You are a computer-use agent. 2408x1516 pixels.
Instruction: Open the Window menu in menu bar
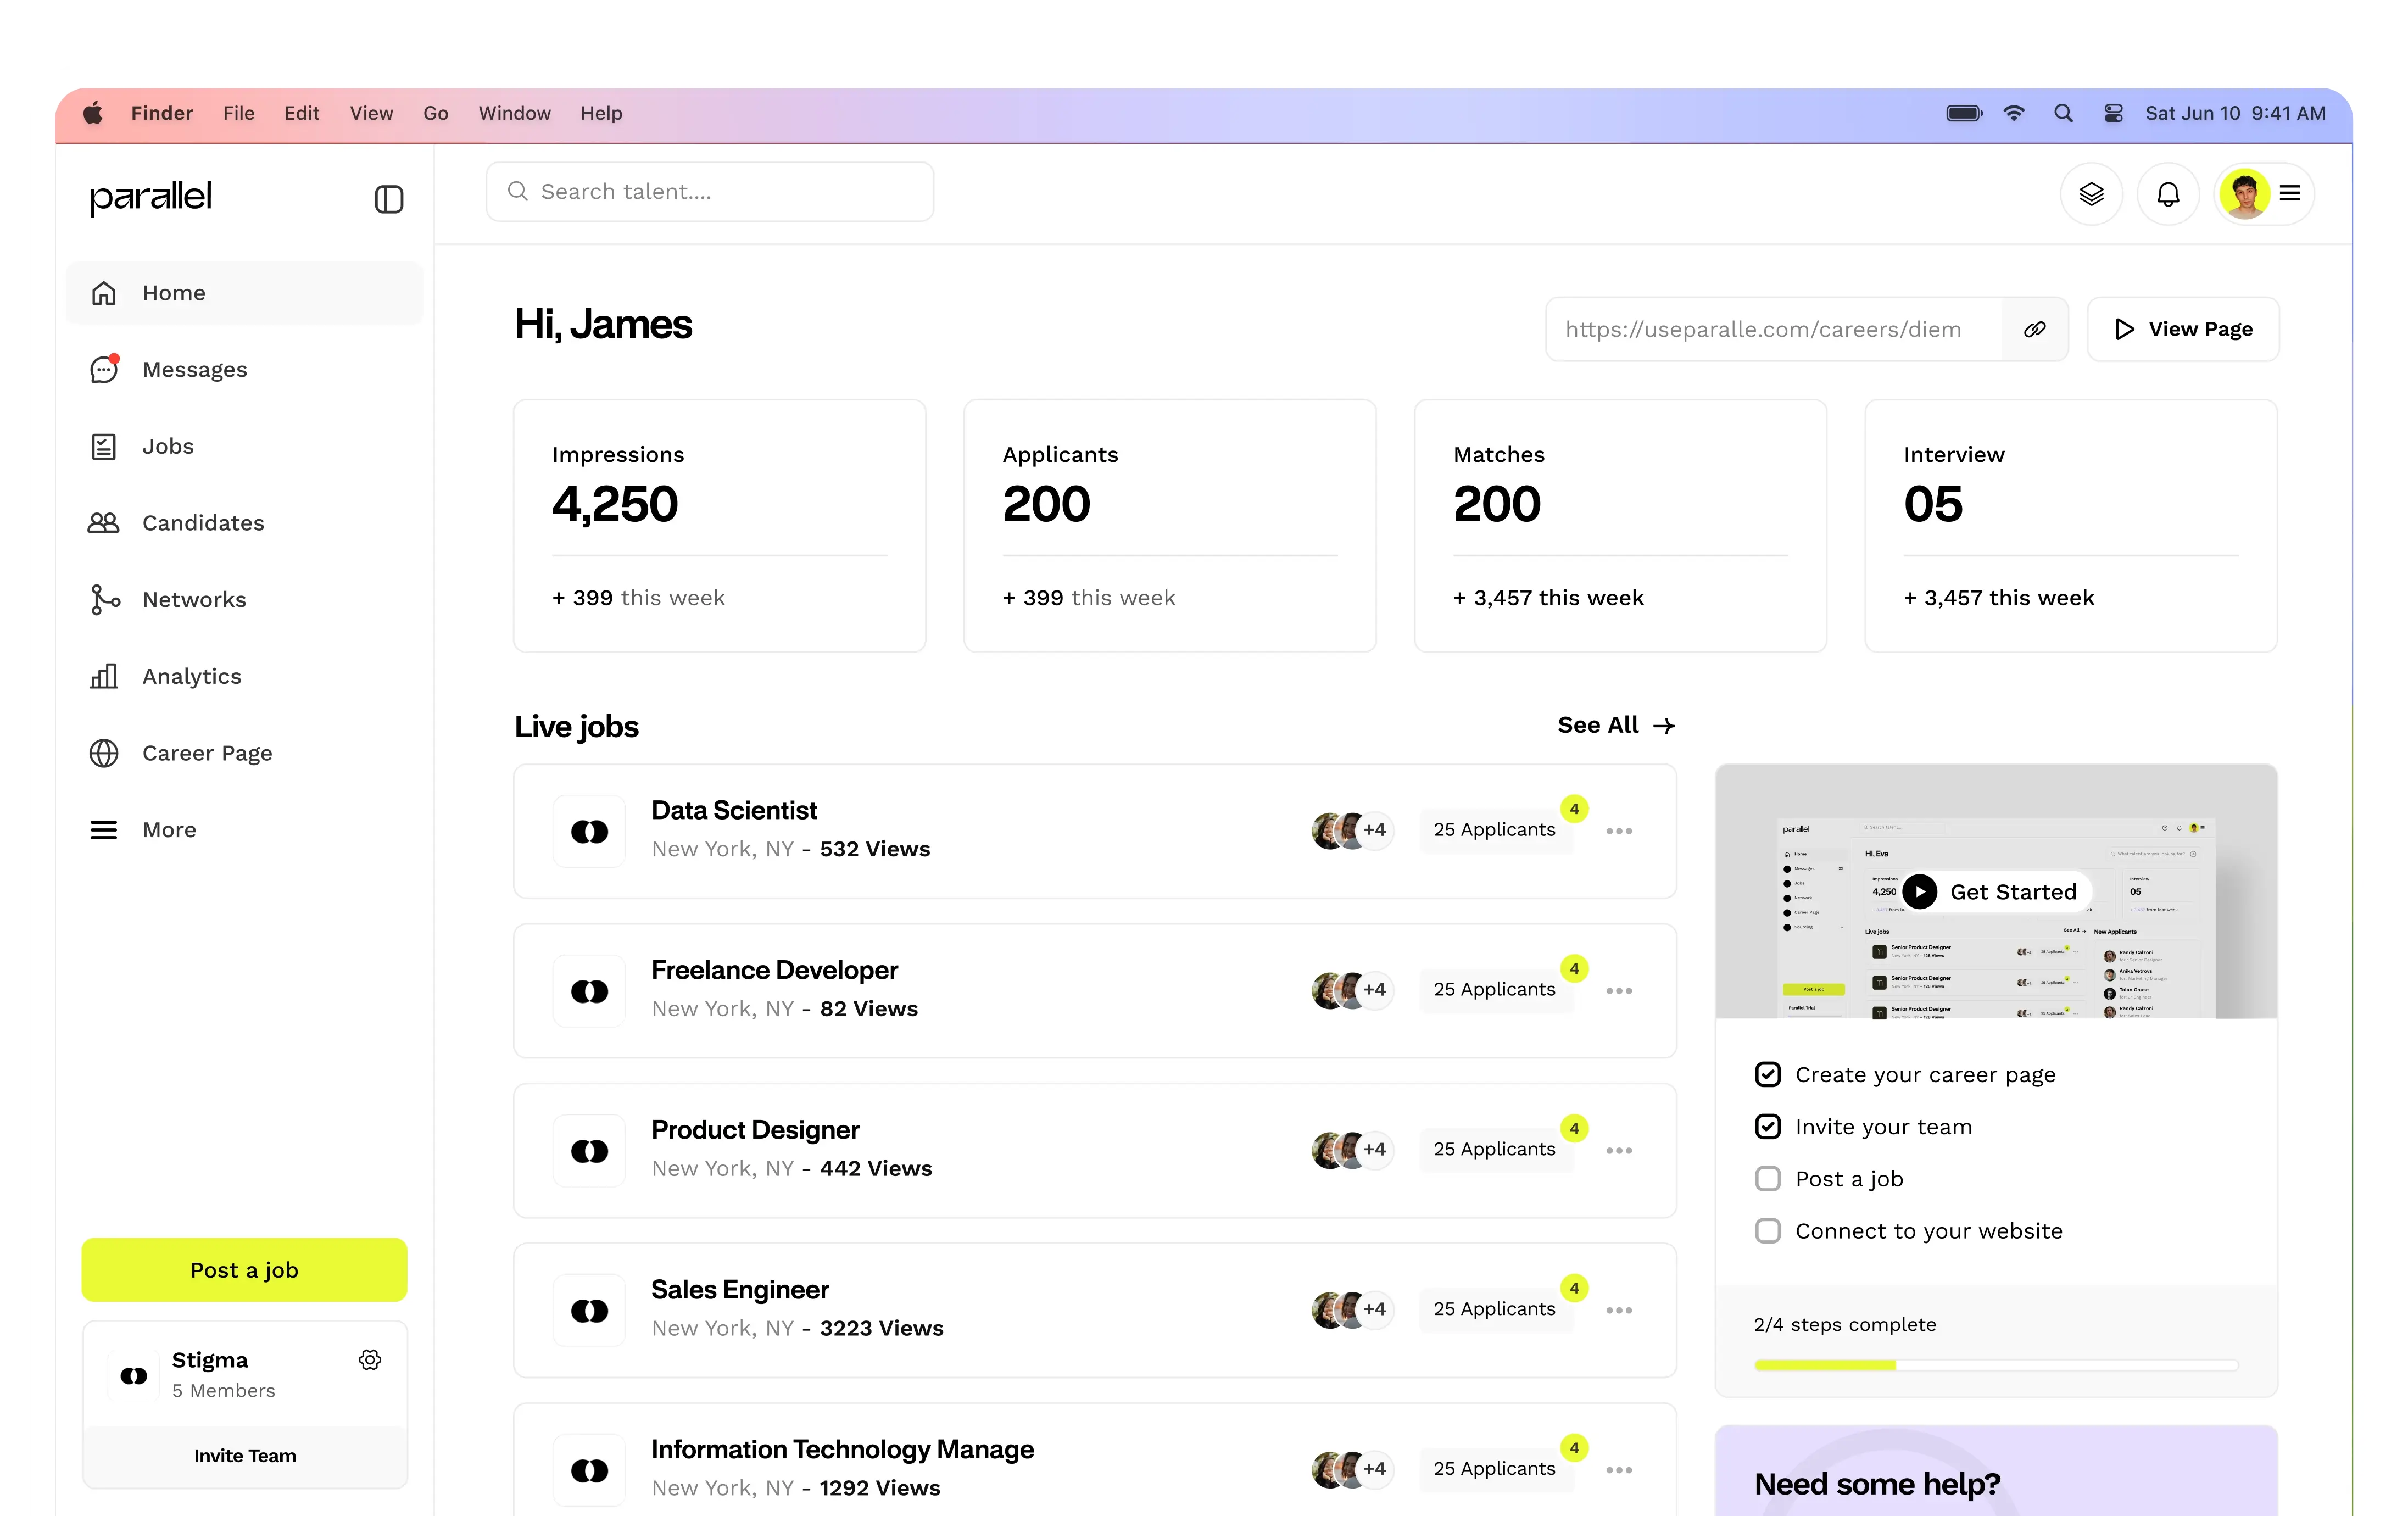[x=514, y=114]
